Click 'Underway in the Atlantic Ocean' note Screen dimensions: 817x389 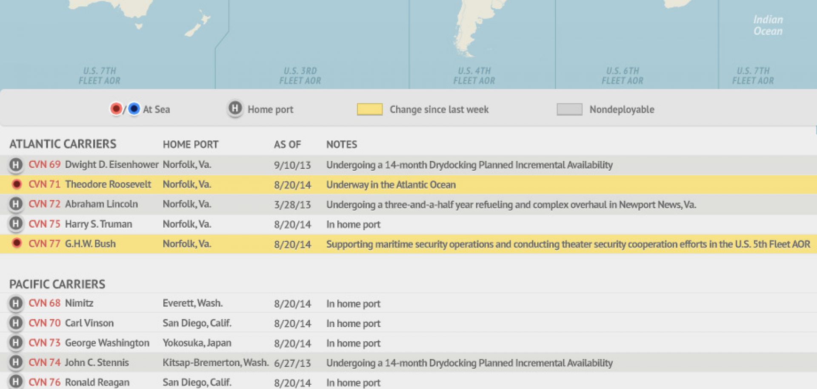[x=391, y=184]
